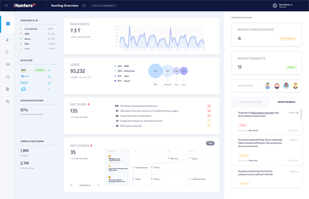
Task: Click the +2 New badge on Recent Incidents
Action: point(291,67)
